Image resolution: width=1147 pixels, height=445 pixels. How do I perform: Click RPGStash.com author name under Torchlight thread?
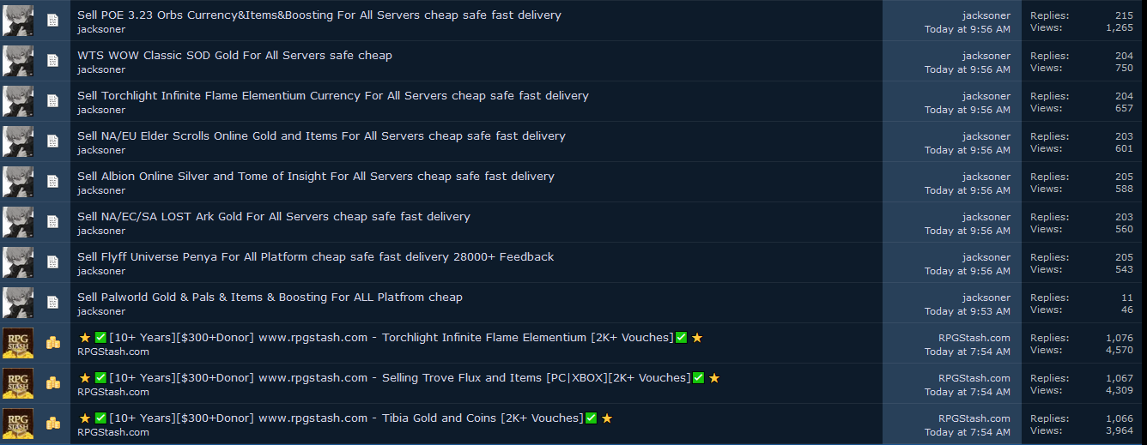(112, 352)
